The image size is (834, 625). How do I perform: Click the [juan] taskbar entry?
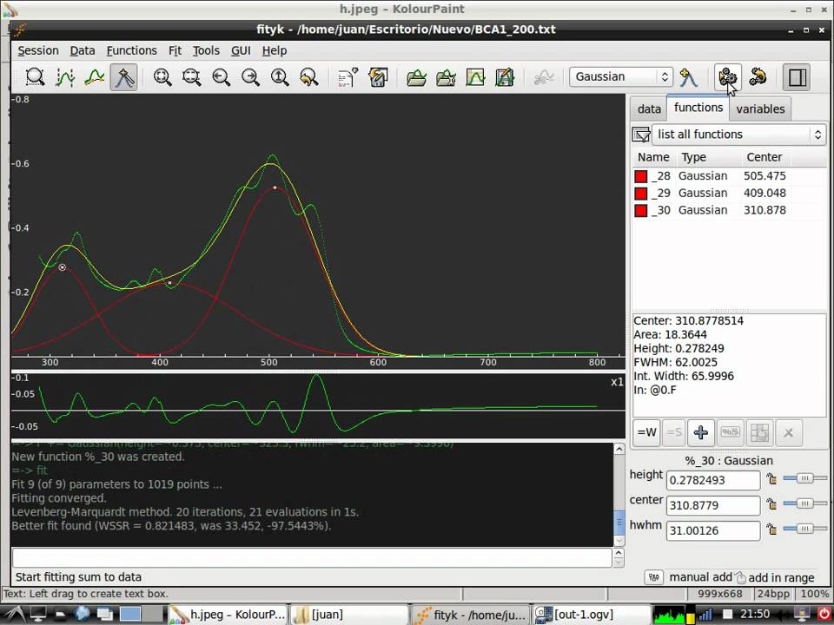point(349,615)
